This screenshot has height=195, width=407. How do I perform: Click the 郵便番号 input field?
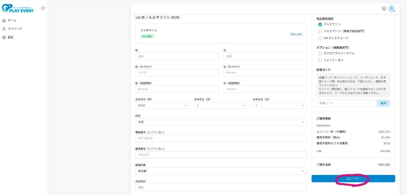click(x=221, y=155)
